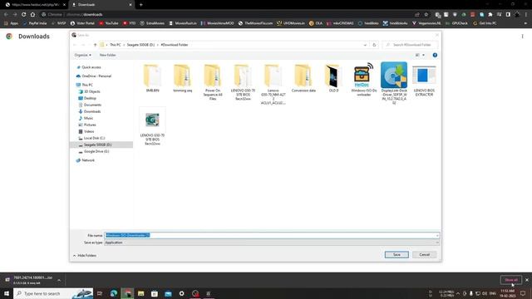The width and height of the screenshot is (532, 299).
Task: Switch to the heidoc.net browser tab
Action: 34,5
